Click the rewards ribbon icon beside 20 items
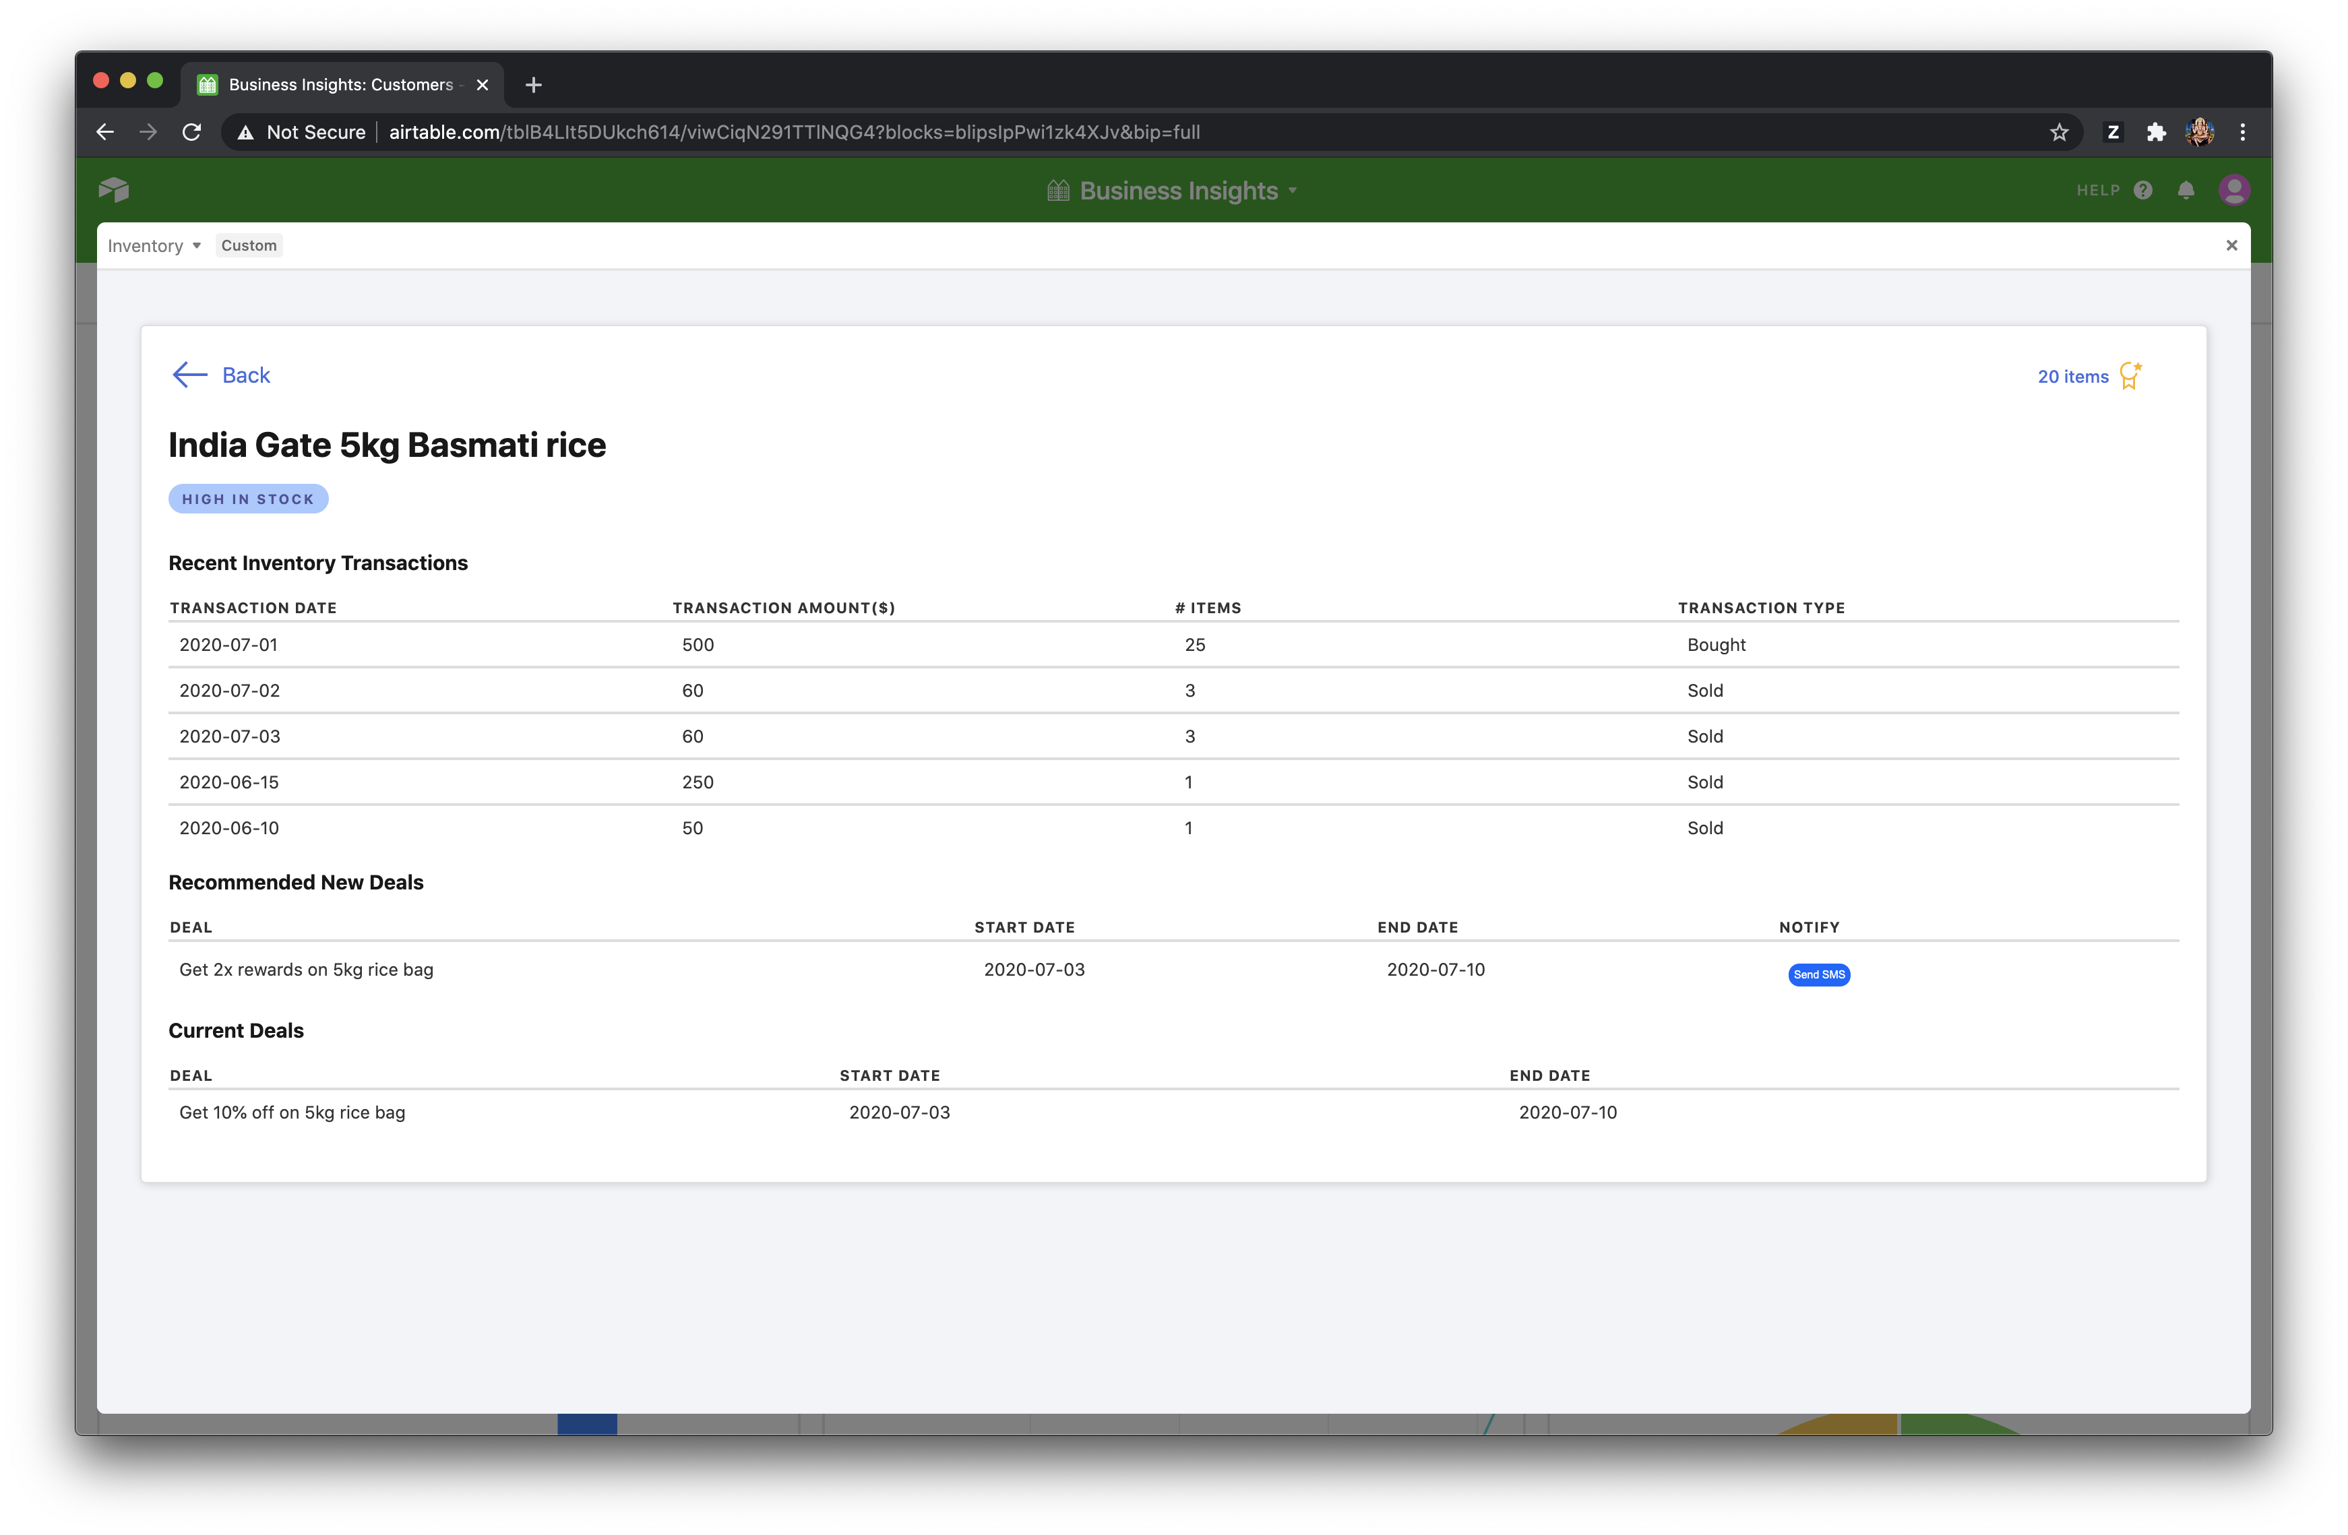This screenshot has width=2348, height=1535. tap(2130, 376)
